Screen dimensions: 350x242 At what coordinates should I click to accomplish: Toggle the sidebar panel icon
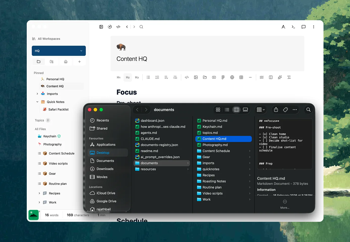point(101,27)
